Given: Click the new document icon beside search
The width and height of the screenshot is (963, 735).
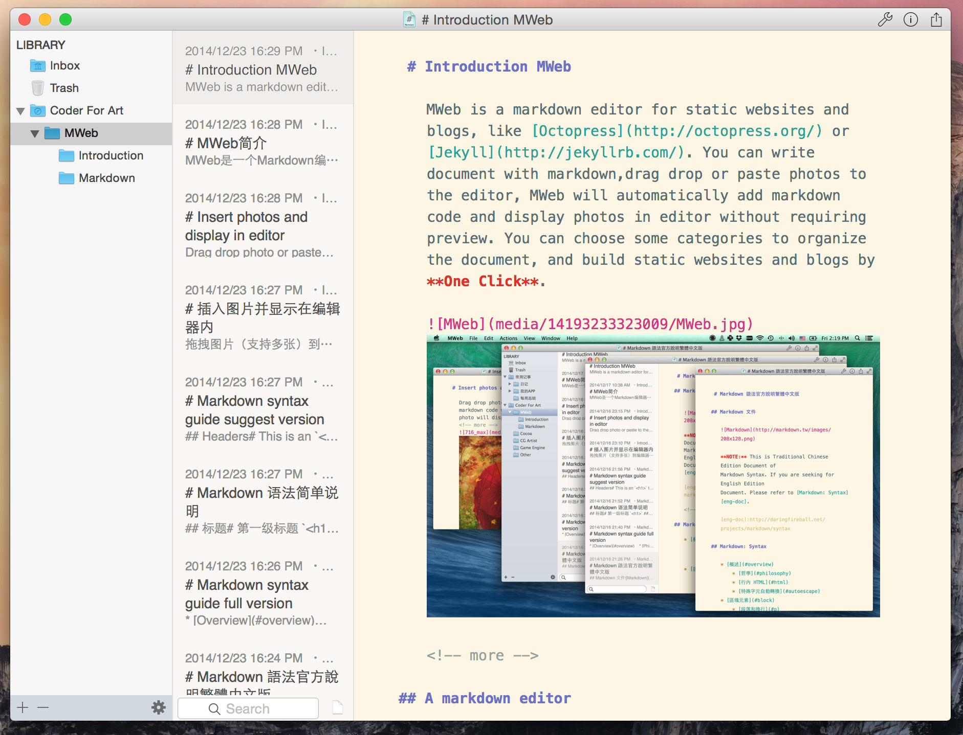Looking at the screenshot, I should 338,707.
